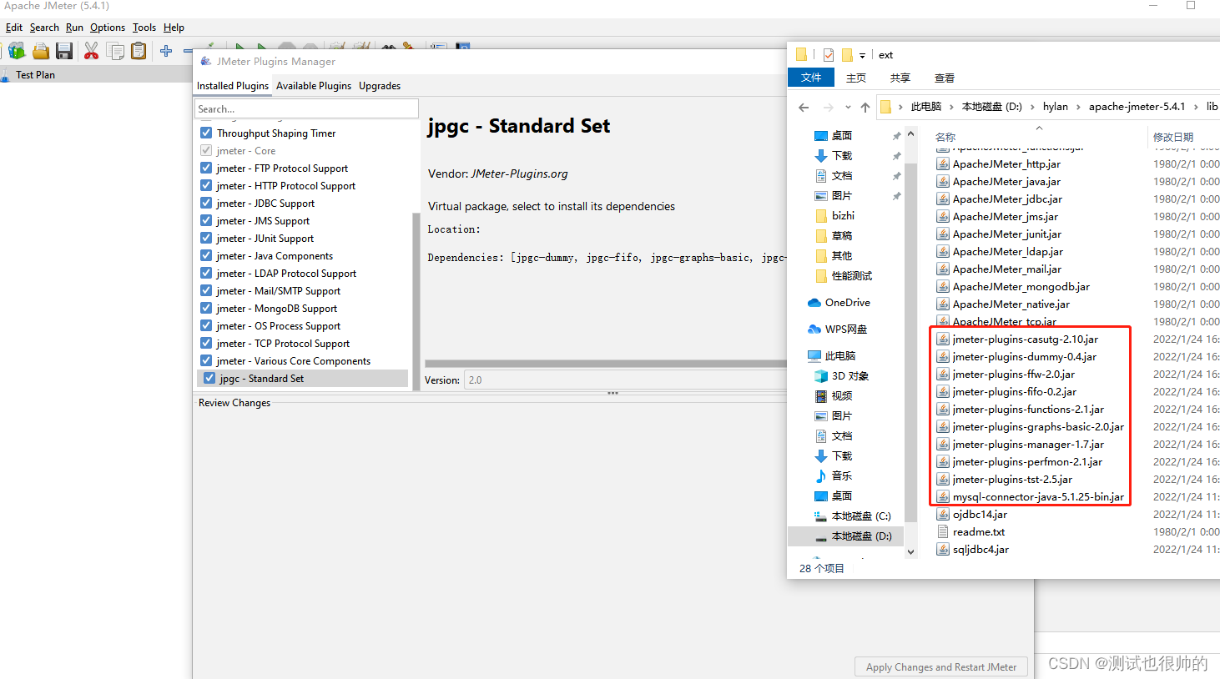1220x679 pixels.
Task: Click Explorer sidebar scroll down arrow
Action: [x=911, y=551]
